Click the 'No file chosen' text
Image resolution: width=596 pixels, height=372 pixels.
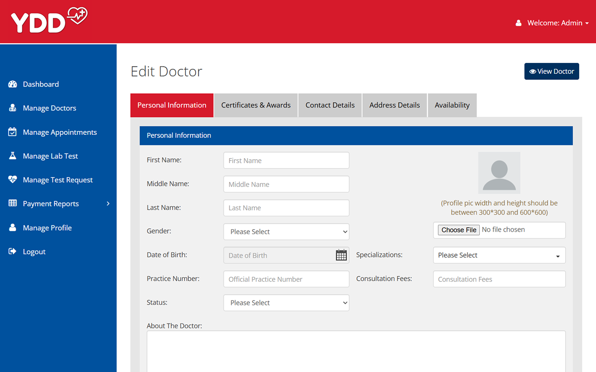click(x=503, y=230)
